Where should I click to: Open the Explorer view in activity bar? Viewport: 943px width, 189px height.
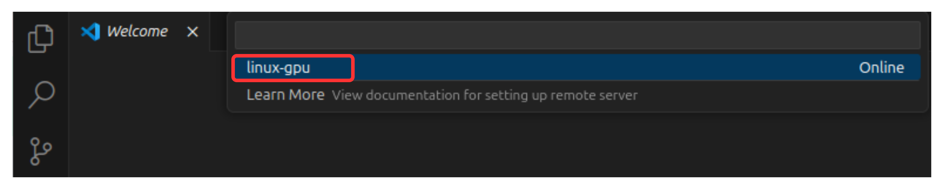coord(40,38)
